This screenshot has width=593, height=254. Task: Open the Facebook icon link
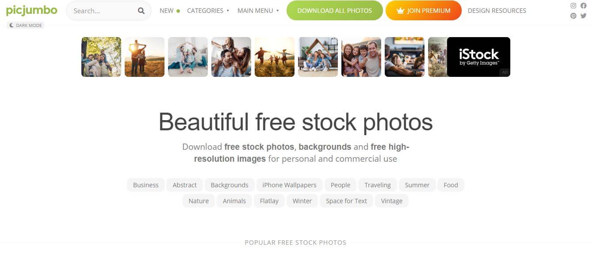[x=583, y=6]
